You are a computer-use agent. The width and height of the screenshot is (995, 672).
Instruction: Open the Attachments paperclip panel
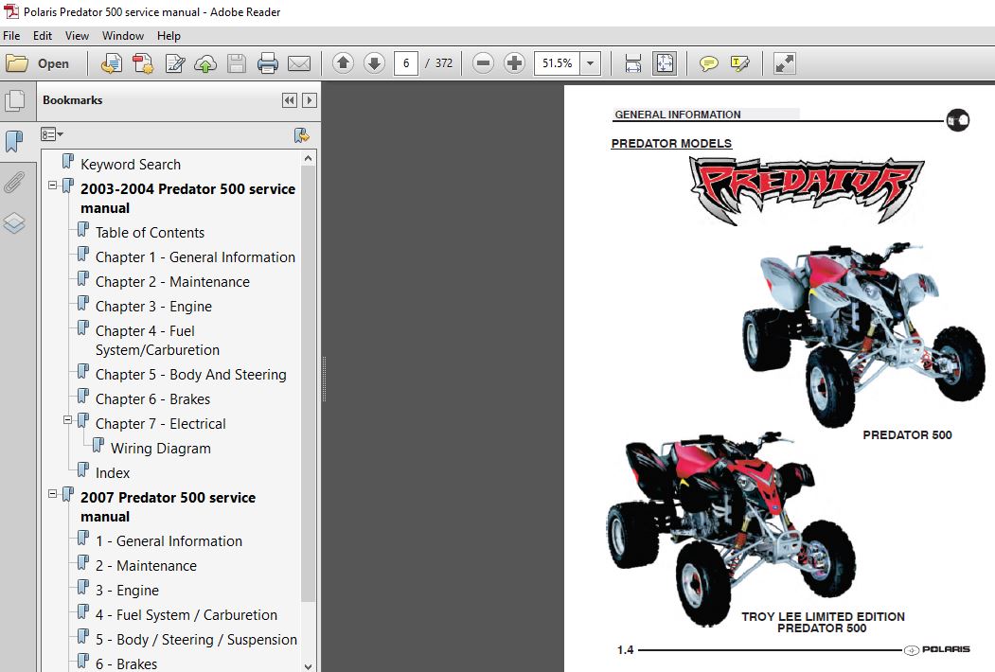tap(14, 182)
